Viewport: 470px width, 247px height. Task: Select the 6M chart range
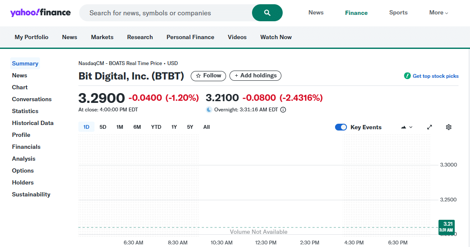point(137,127)
